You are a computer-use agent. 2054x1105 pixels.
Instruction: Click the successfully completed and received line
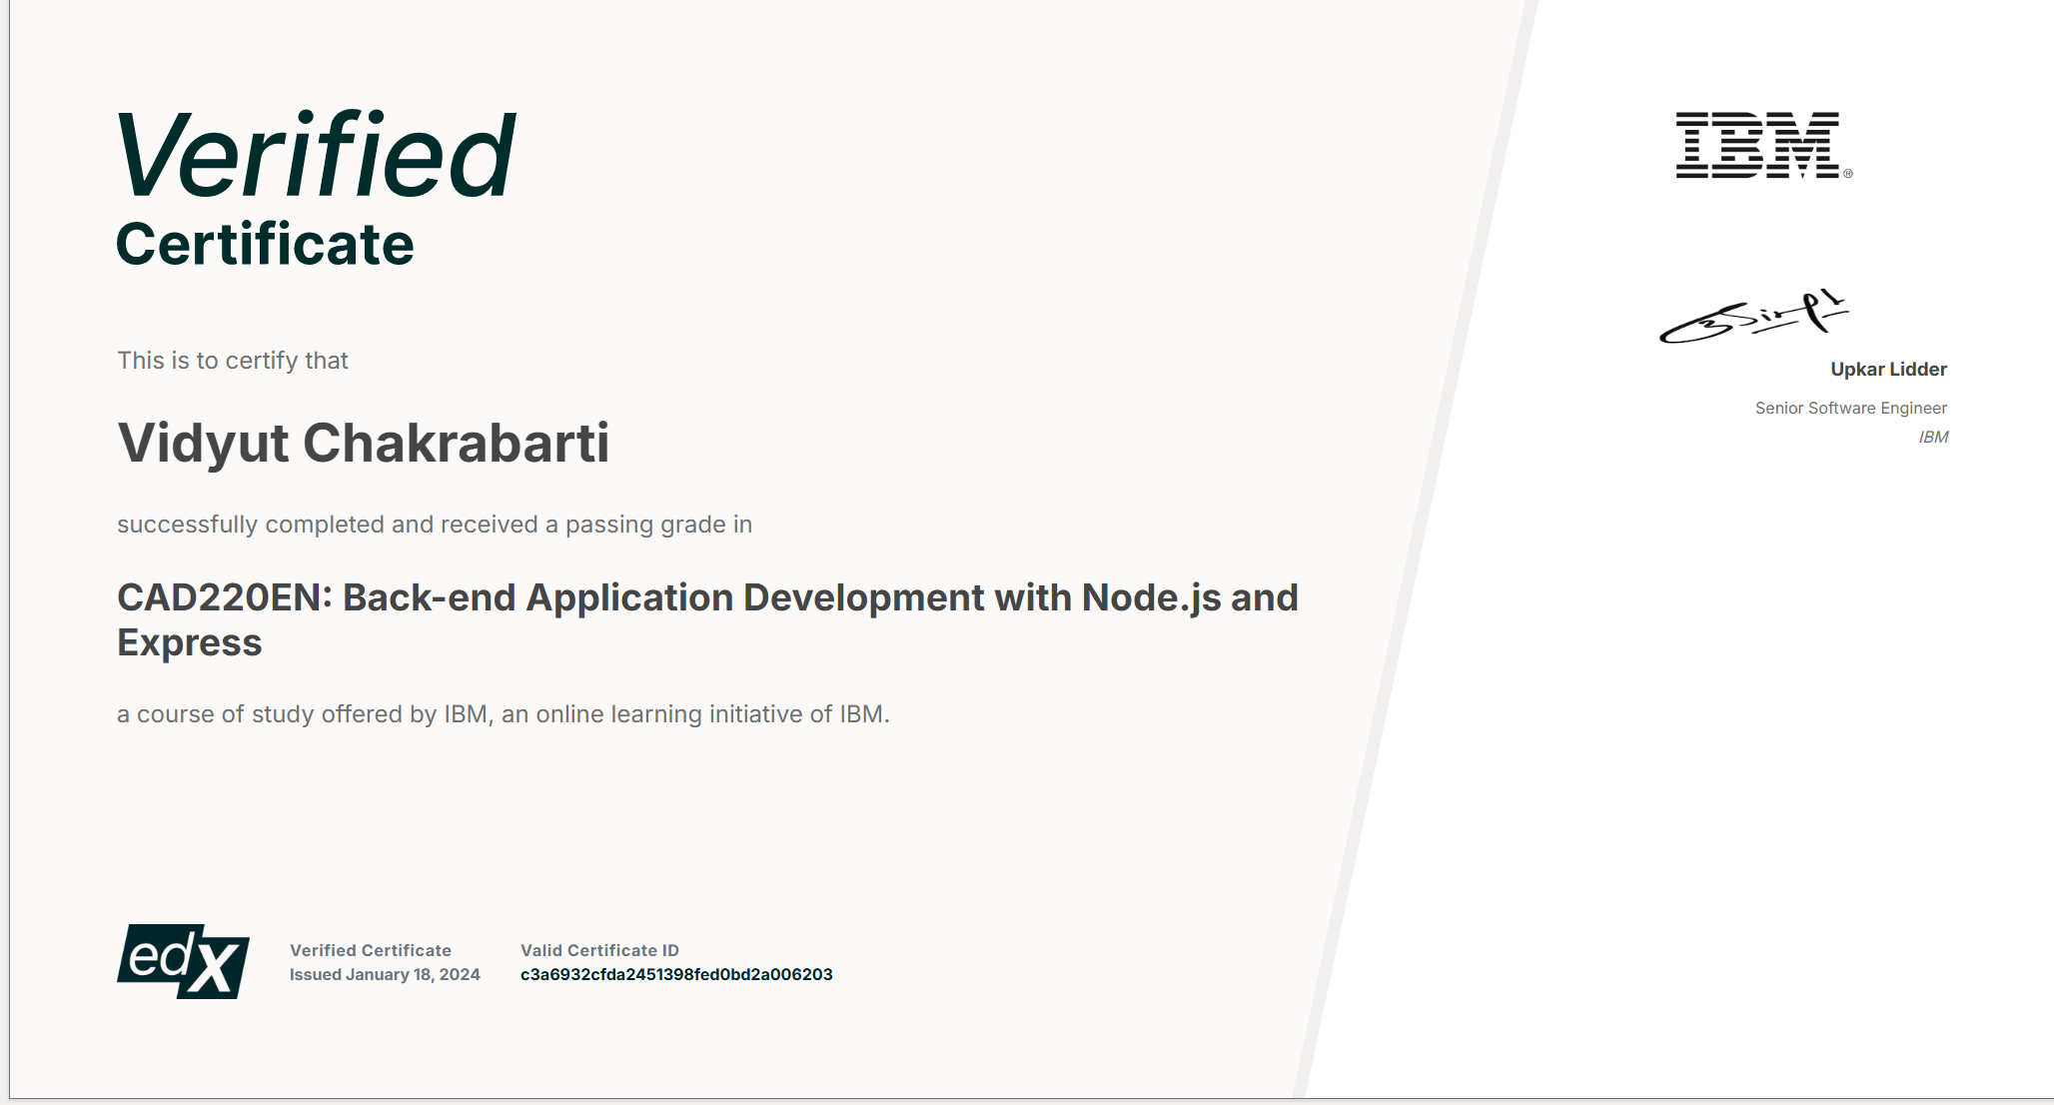(x=435, y=525)
